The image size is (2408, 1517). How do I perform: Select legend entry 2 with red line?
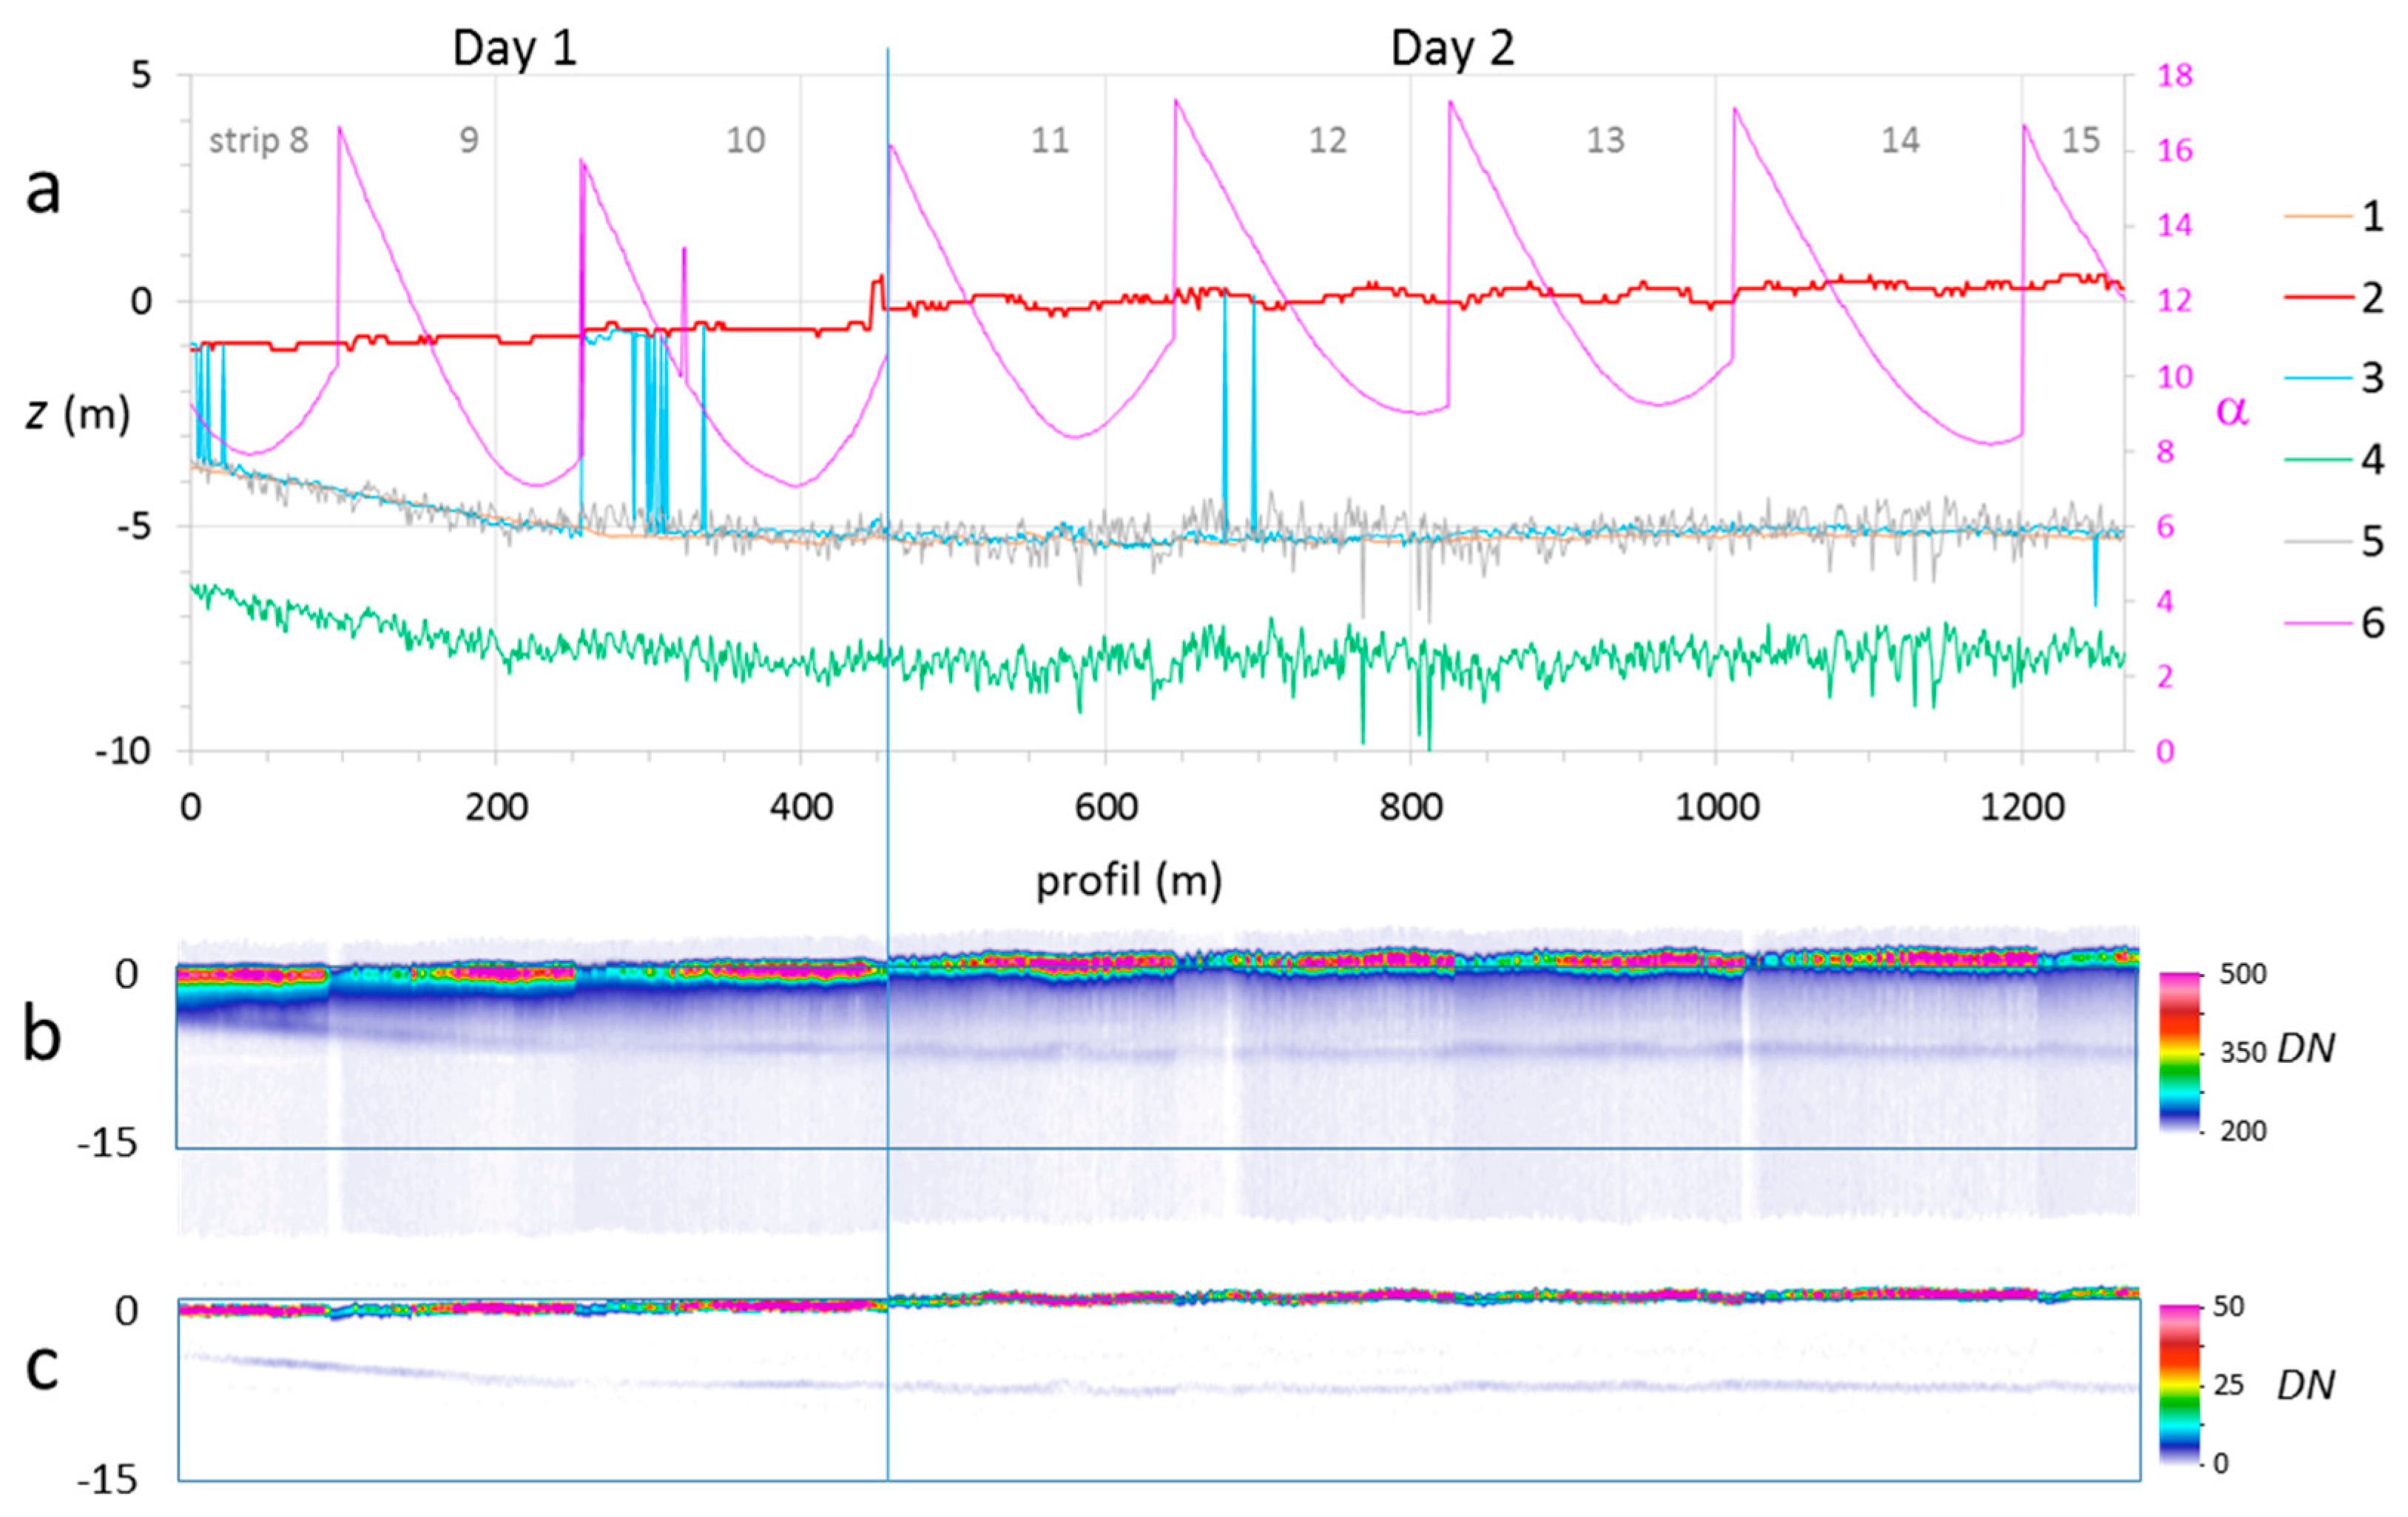pyautogui.click(x=2334, y=297)
